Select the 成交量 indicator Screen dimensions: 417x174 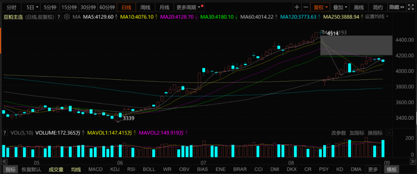tap(56, 169)
